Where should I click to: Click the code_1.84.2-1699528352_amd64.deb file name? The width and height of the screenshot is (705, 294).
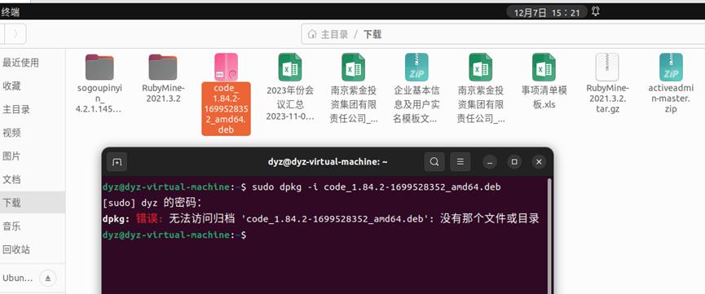(226, 108)
